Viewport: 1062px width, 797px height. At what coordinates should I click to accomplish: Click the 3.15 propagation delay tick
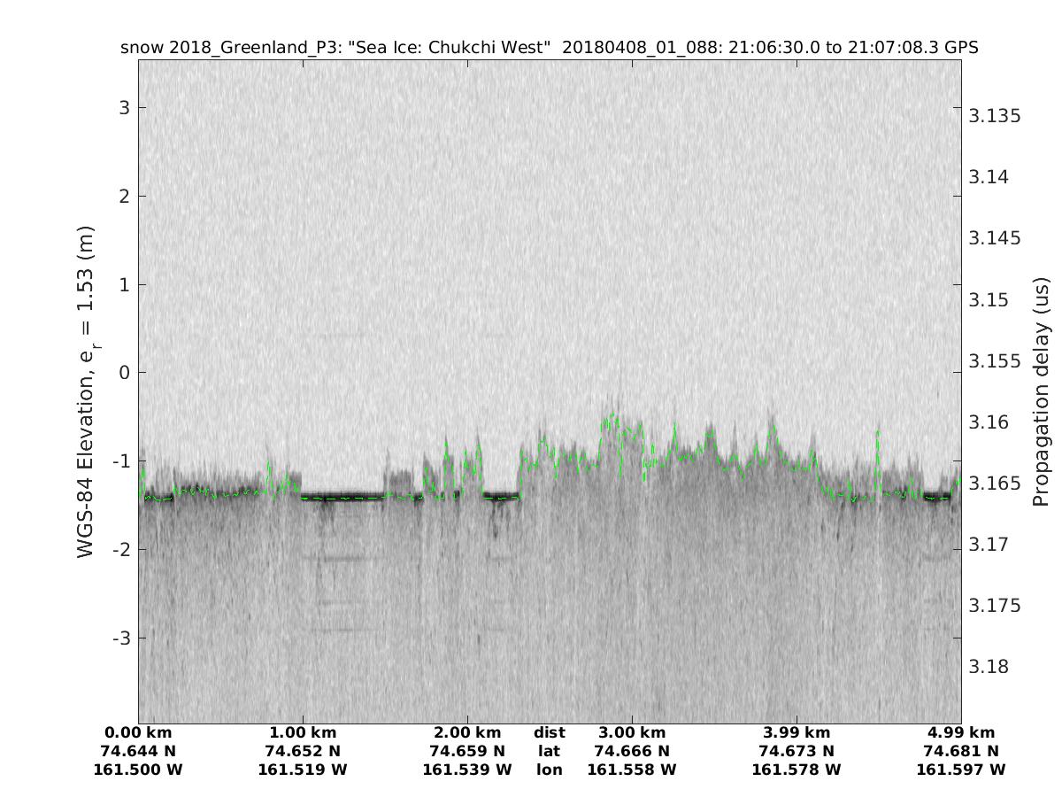(x=991, y=299)
